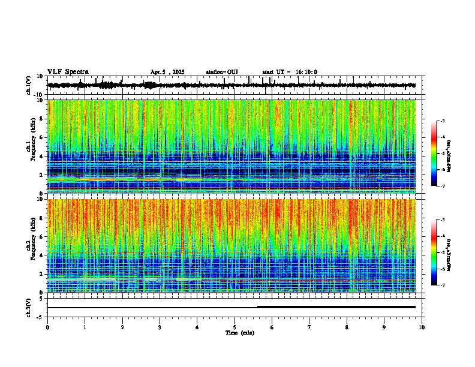The width and height of the screenshot is (475, 367).
Task: Select the "Time (min)" x-axis title
Action: point(240,333)
